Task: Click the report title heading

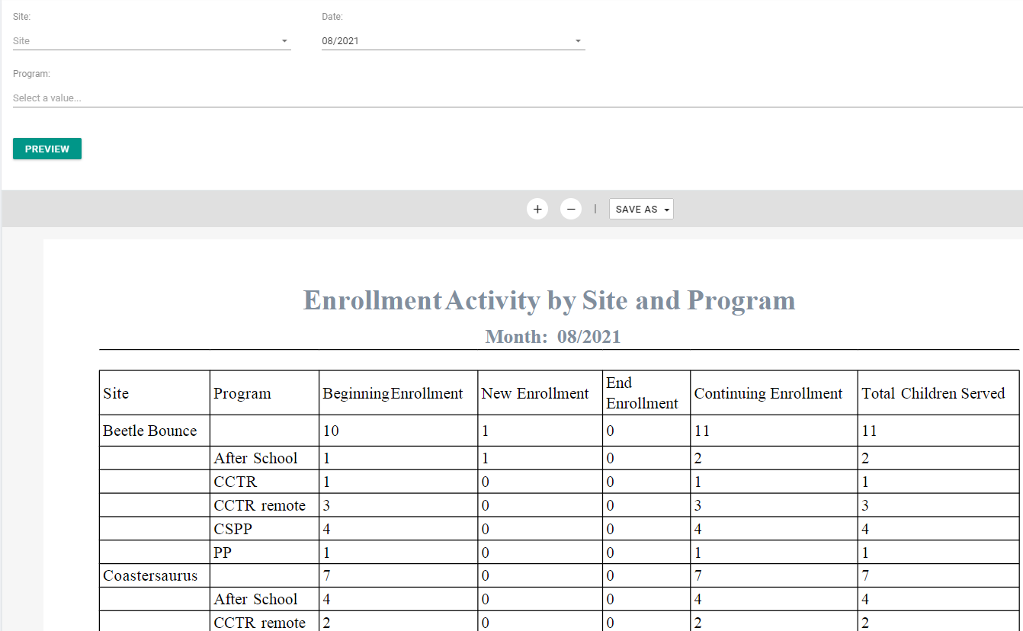Action: 549,300
